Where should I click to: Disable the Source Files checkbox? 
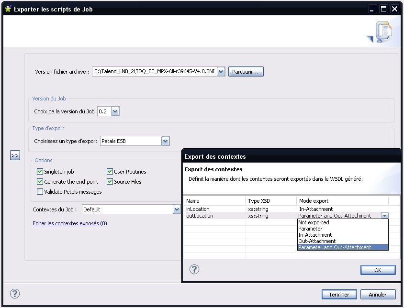tap(110, 182)
